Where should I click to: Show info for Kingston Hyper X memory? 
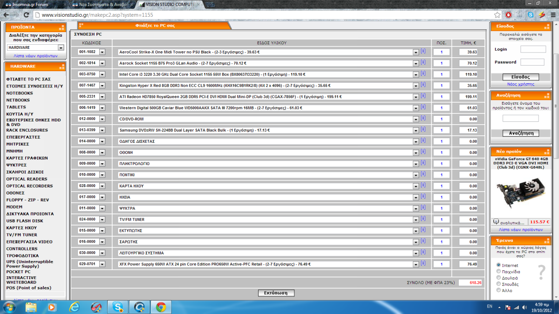pos(423,84)
